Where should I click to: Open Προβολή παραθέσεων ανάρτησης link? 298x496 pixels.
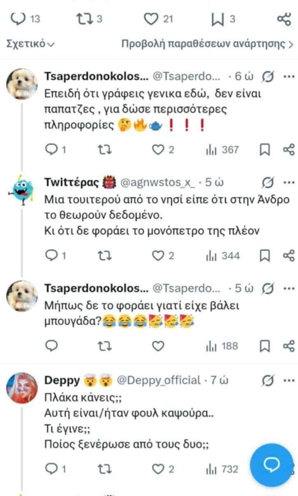click(x=207, y=44)
